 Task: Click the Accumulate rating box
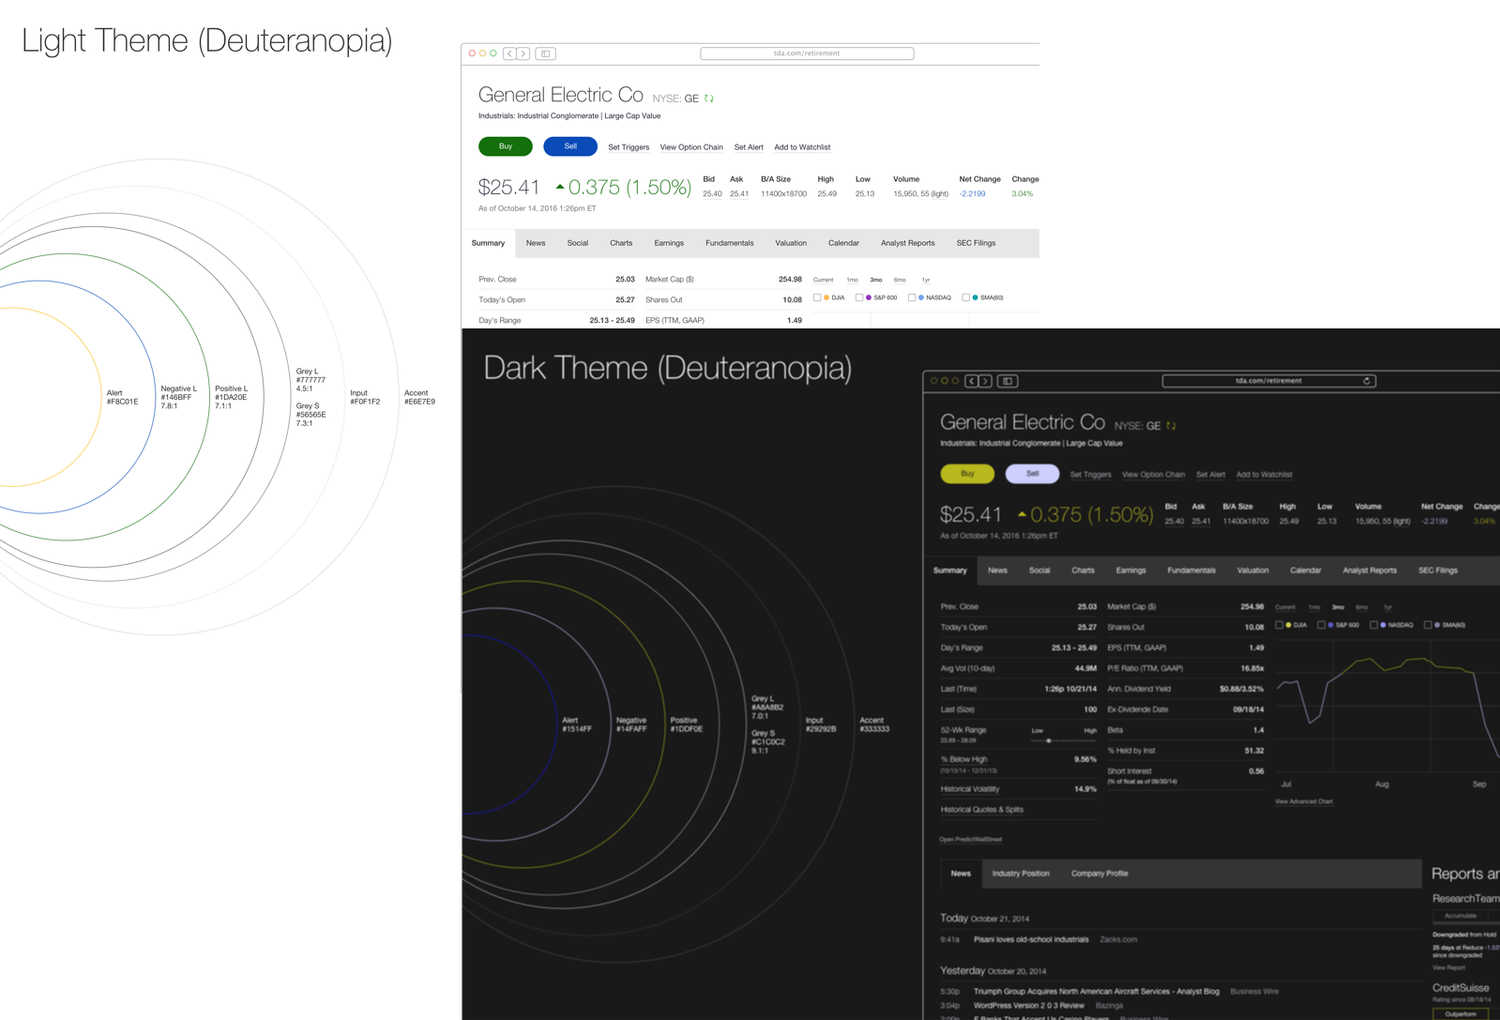(1461, 916)
